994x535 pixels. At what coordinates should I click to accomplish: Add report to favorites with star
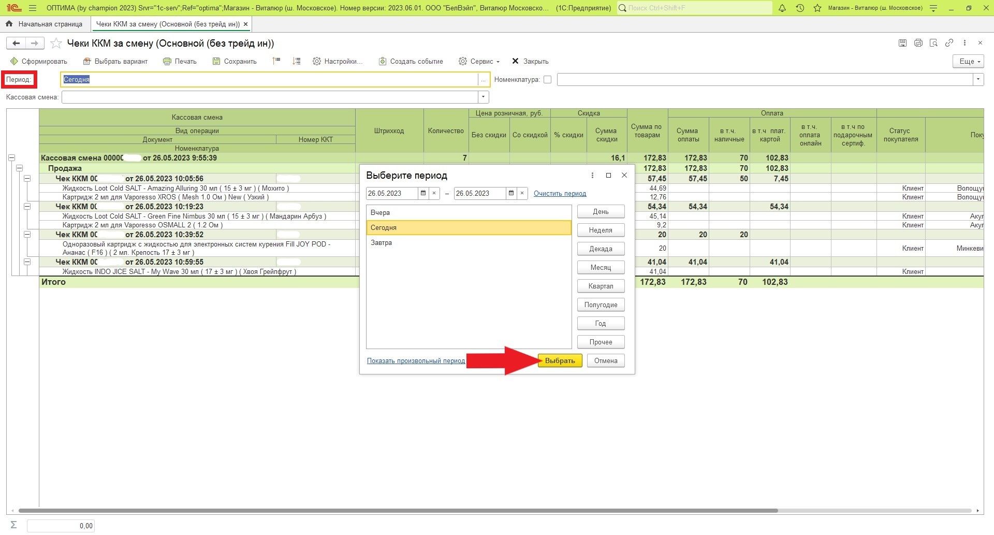[56, 44]
